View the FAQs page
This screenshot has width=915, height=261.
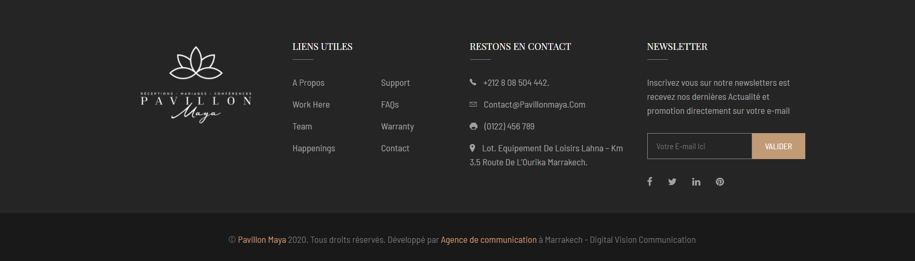(390, 105)
